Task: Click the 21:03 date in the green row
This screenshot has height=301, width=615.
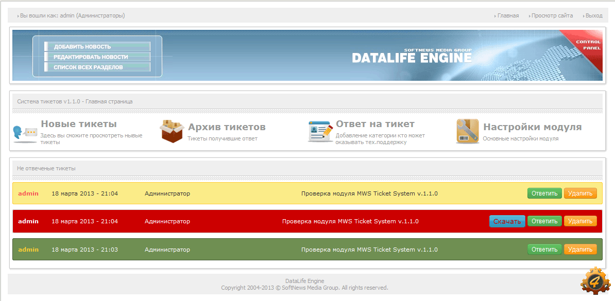Action: click(x=84, y=250)
